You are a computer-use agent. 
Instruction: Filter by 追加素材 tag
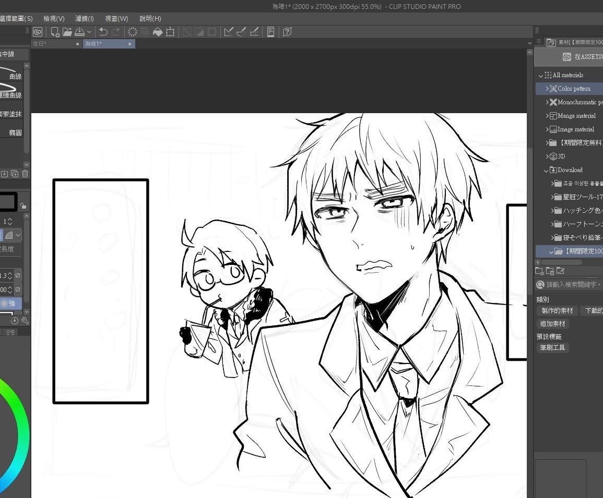coord(553,324)
